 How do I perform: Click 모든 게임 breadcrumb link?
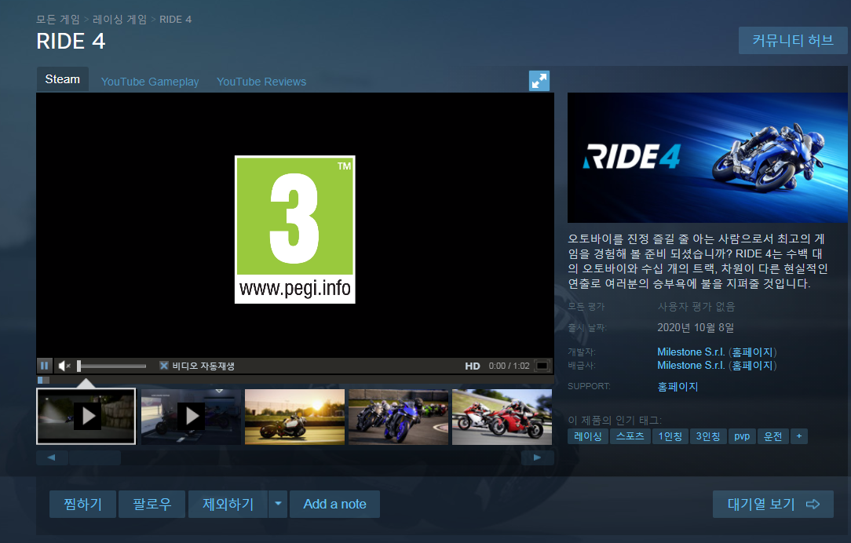58,20
